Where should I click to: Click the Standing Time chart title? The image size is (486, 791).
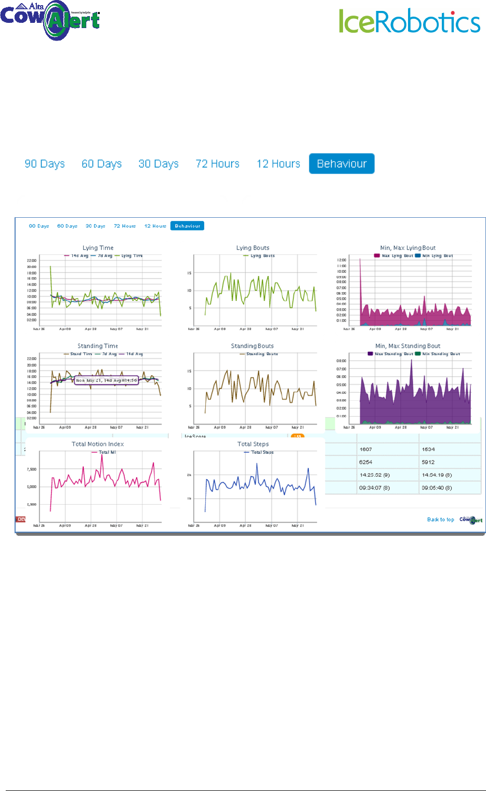(98, 346)
